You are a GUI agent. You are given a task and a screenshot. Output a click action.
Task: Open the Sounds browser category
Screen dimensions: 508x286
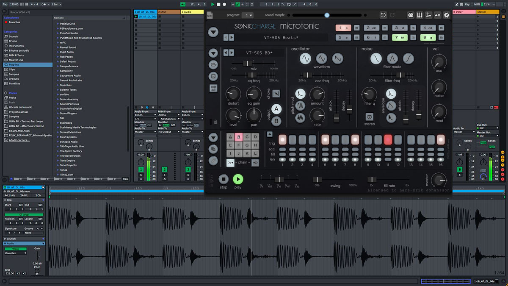14,36
